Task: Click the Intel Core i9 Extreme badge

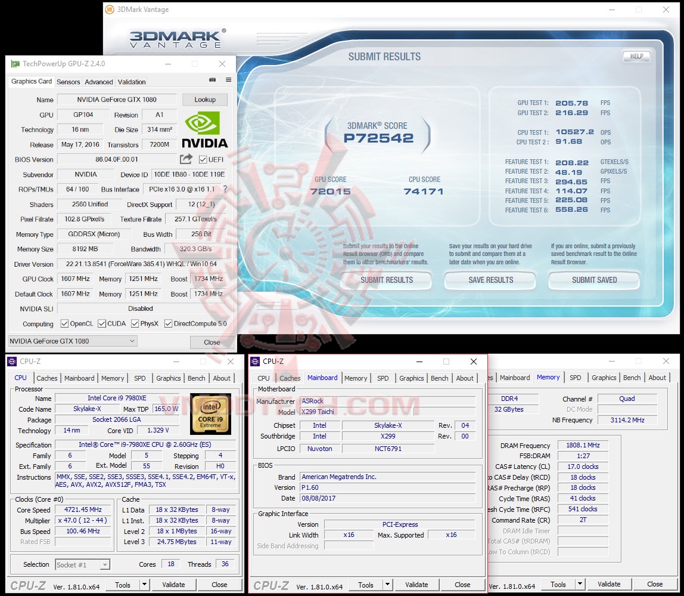Action: (x=210, y=414)
